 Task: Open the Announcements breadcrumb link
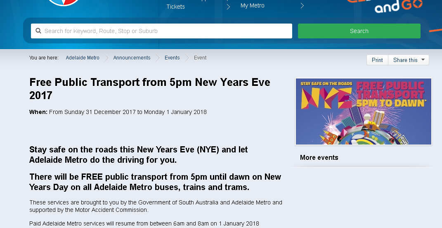pyautogui.click(x=132, y=58)
